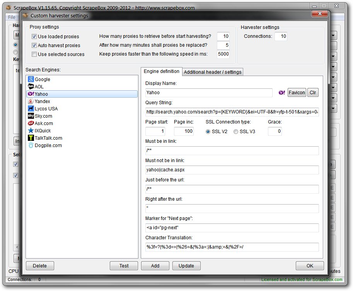
Task: Open the Engine definition tab
Action: 161,71
